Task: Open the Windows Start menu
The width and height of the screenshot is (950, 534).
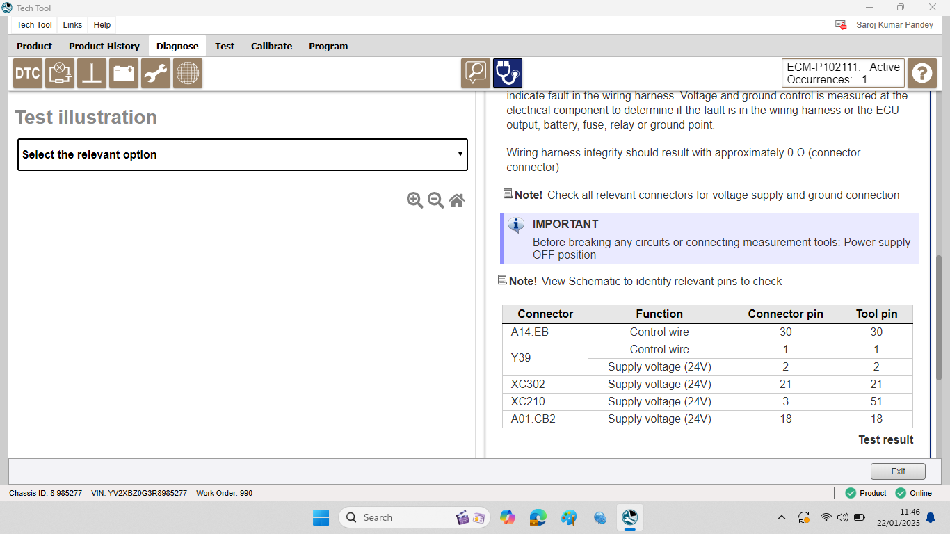Action: [x=321, y=517]
